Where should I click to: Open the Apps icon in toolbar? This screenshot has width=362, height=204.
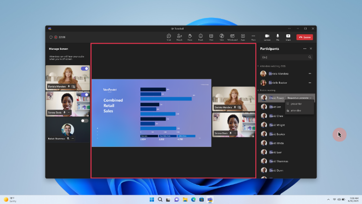click(243, 36)
